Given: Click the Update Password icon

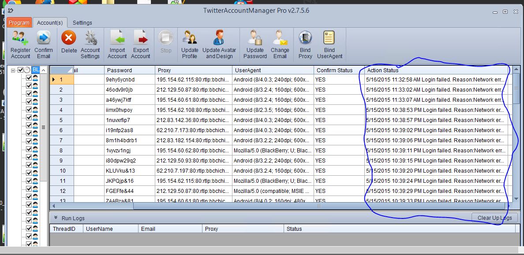Looking at the screenshot, I should coord(255,38).
